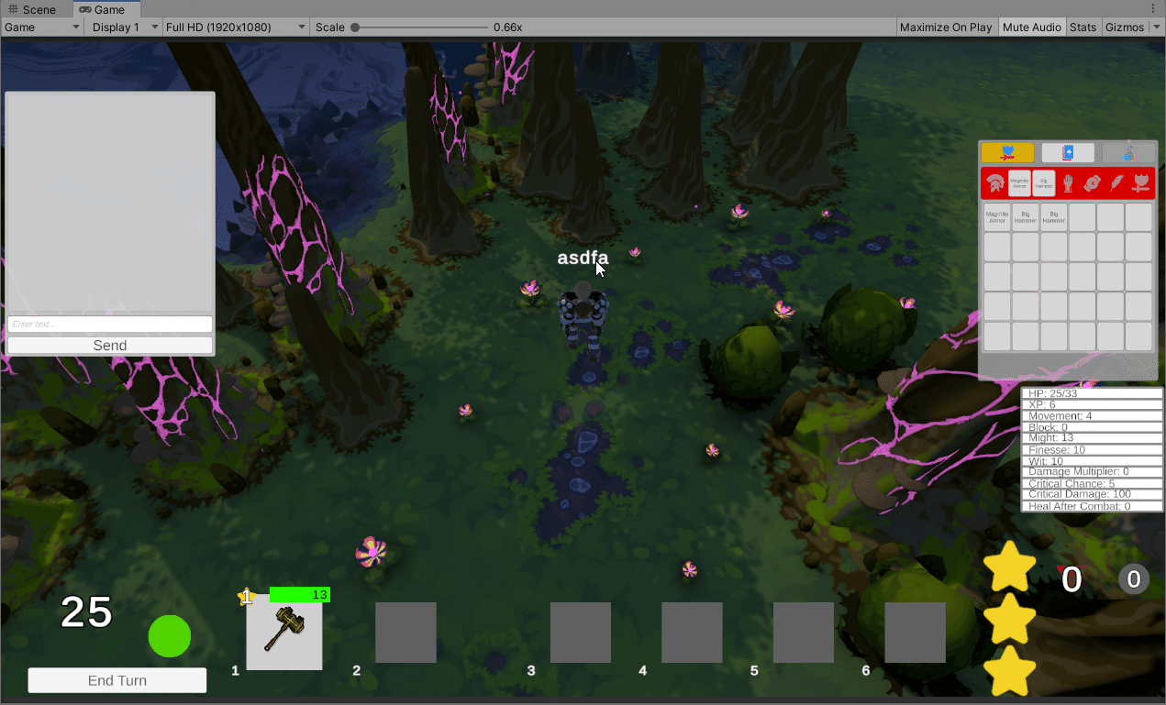1166x705 pixels.
Task: Toggle Mute Audio
Action: pos(1032,28)
